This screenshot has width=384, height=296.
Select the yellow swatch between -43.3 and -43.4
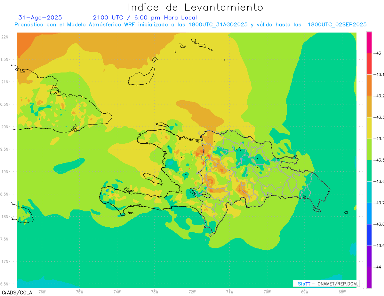point(369,128)
